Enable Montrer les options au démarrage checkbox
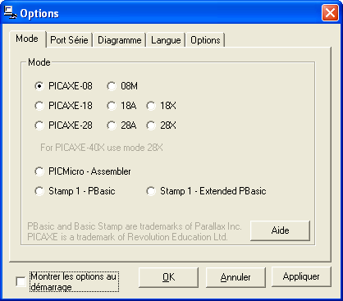This screenshot has height=301, width=343. pos(21,281)
